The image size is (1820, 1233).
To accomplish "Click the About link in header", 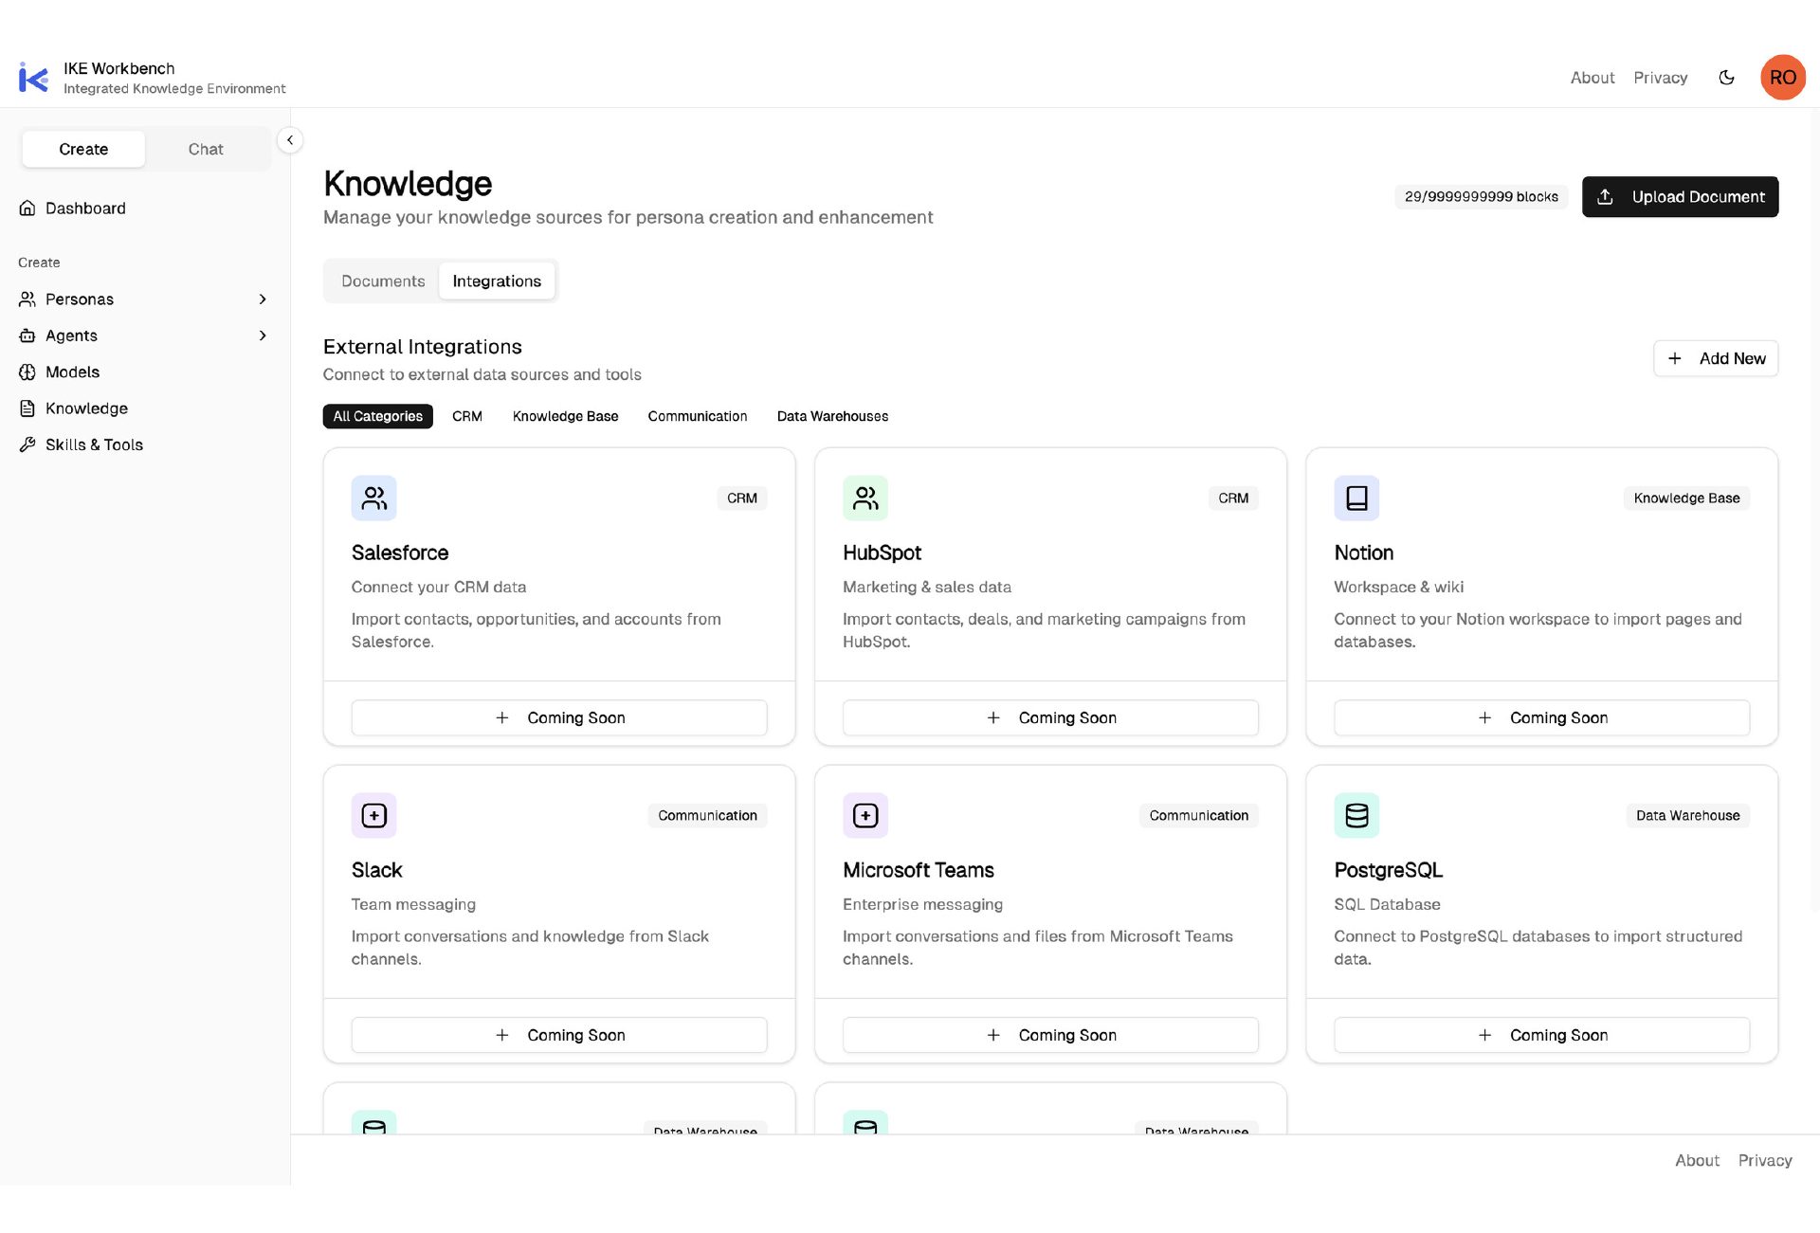I will click(1592, 78).
